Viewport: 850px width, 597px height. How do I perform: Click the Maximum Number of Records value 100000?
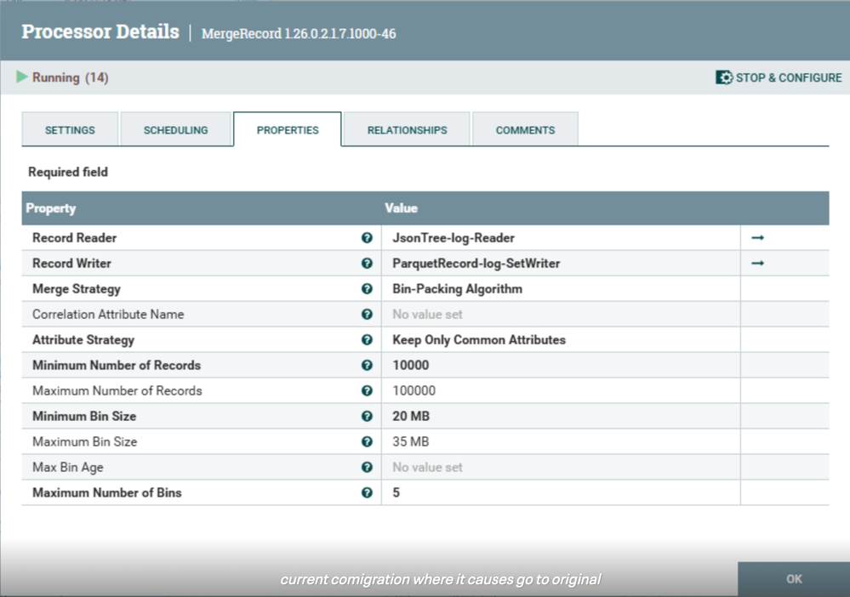(x=414, y=391)
